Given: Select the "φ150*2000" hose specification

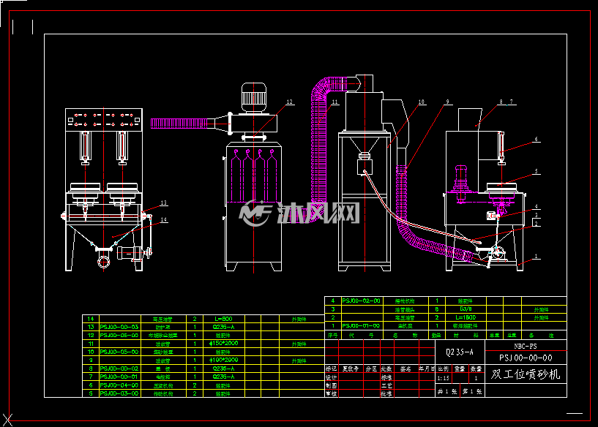Looking at the screenshot, I should (x=223, y=343).
